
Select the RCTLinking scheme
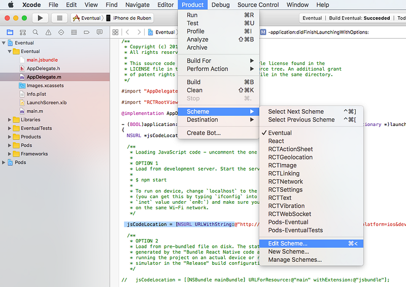tap(311, 173)
